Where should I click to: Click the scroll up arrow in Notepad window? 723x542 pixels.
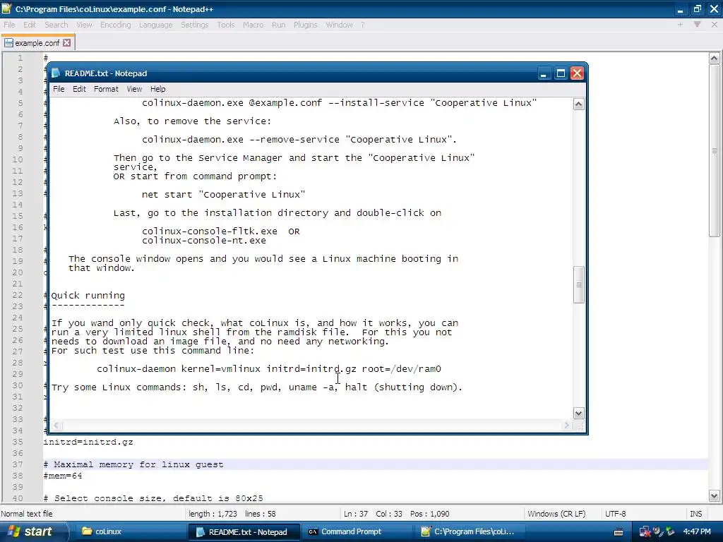coord(579,104)
